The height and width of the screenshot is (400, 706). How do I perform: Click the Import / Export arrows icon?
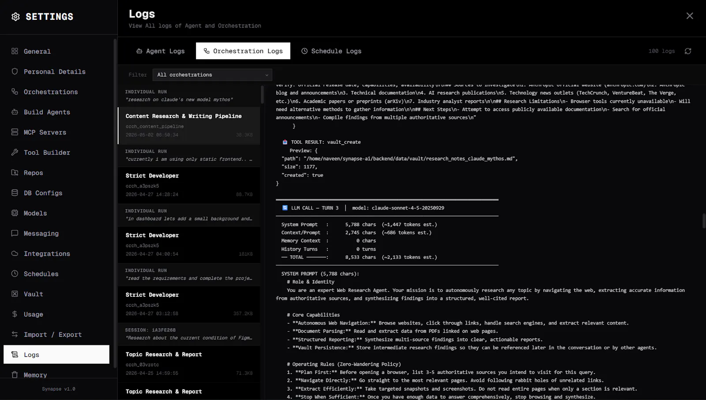click(x=15, y=334)
